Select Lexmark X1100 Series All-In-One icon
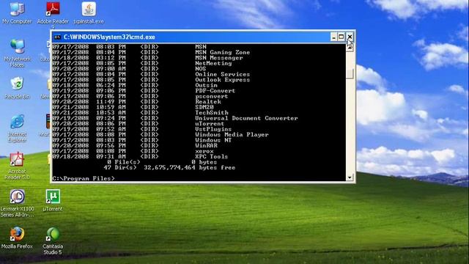 pos(17,203)
